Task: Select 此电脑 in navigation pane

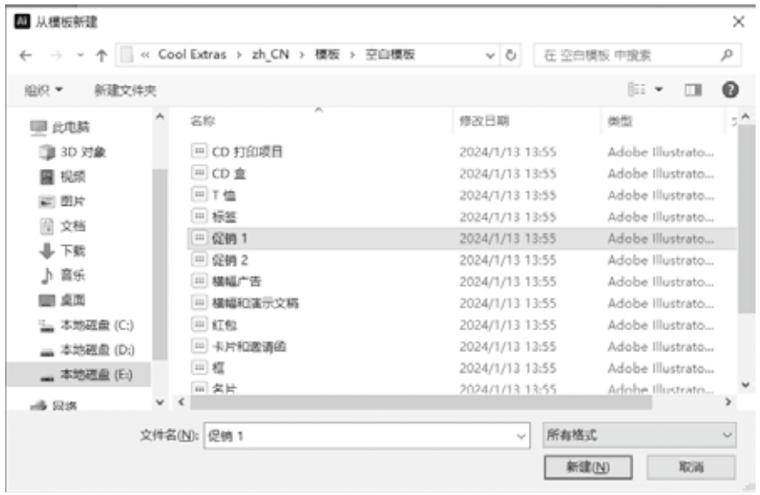Action: coord(59,127)
